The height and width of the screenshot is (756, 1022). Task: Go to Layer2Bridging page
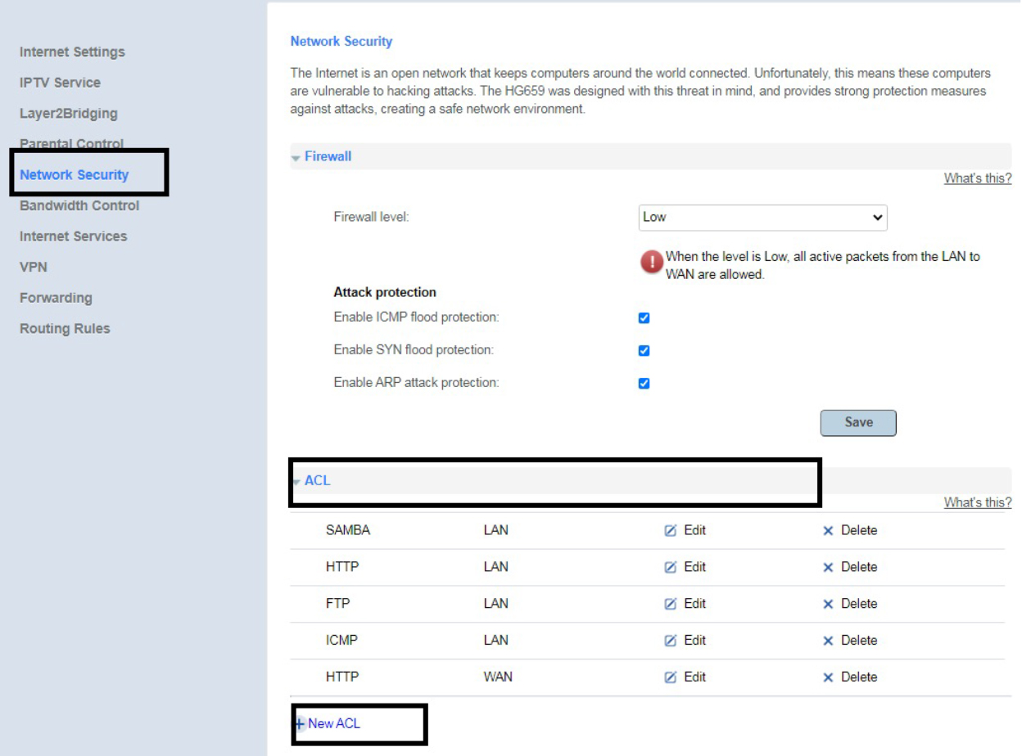click(69, 114)
